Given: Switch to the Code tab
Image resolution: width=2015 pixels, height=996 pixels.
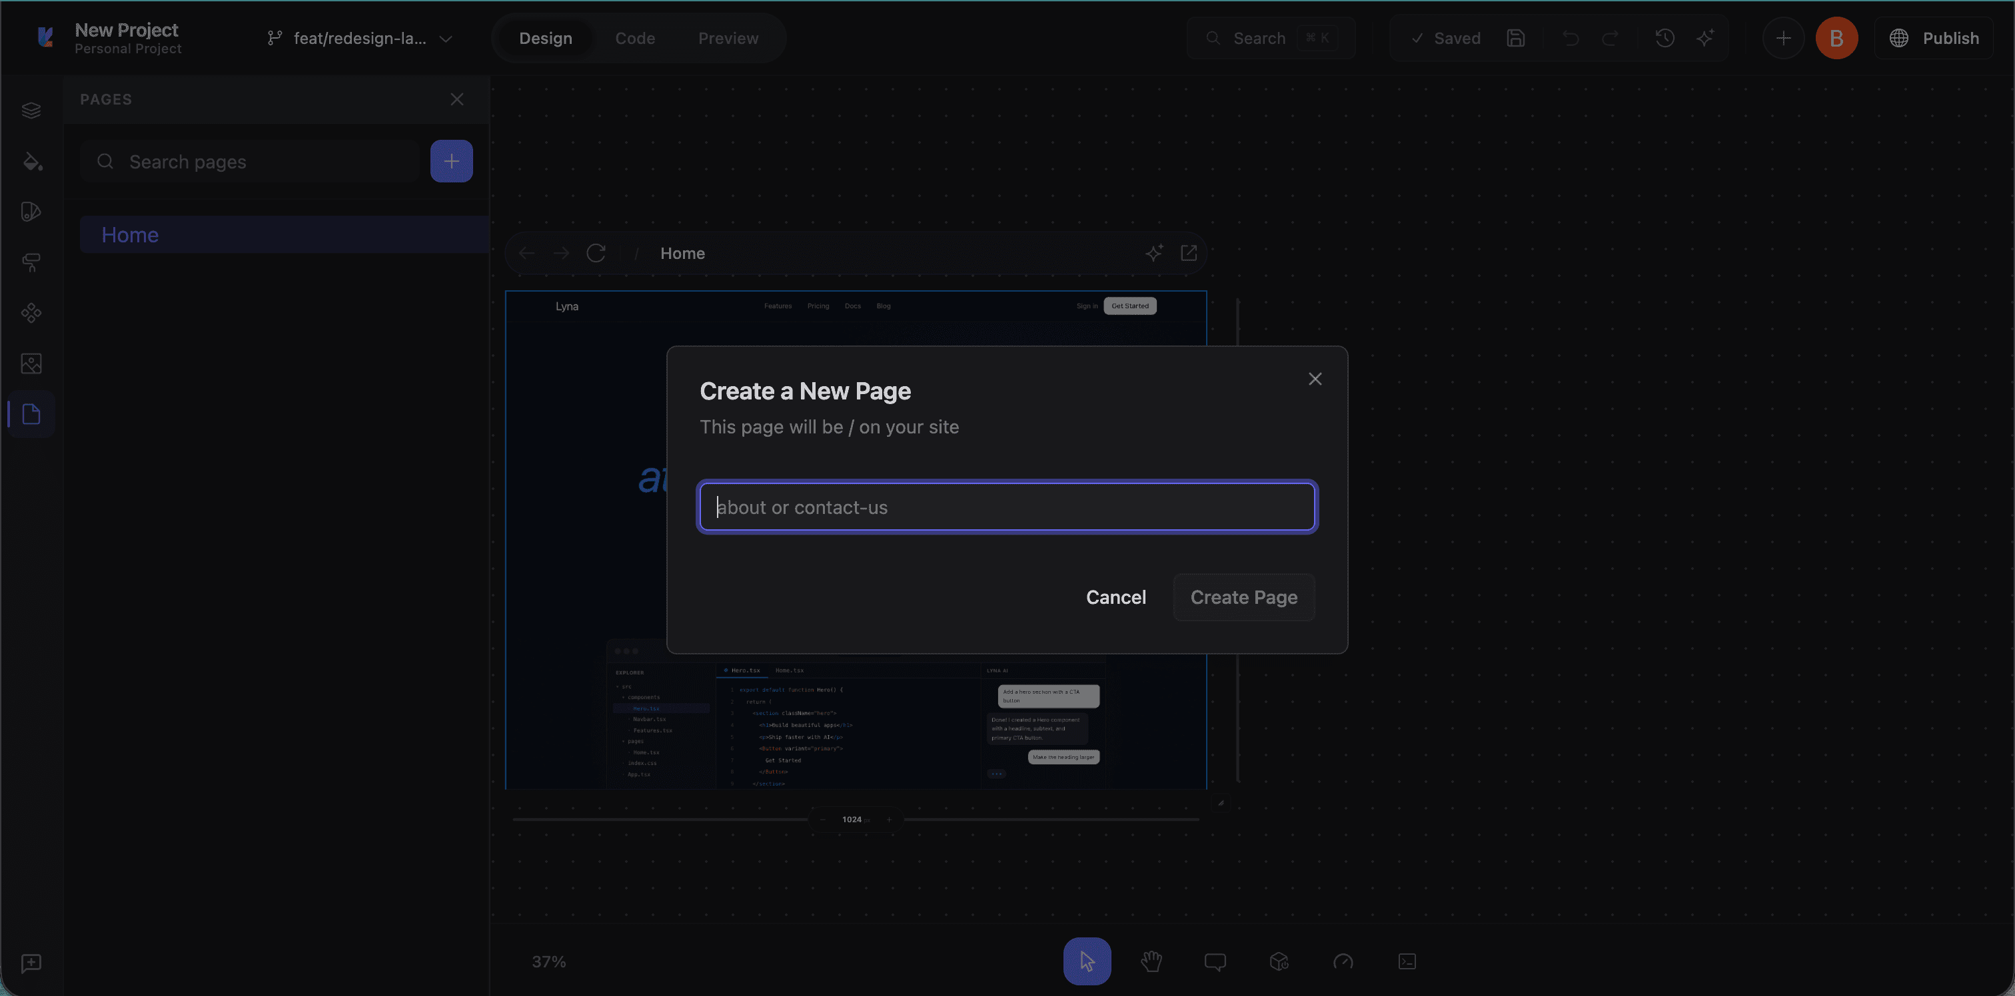Looking at the screenshot, I should [635, 37].
